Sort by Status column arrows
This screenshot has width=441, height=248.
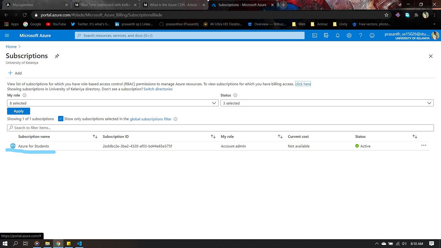click(x=415, y=137)
